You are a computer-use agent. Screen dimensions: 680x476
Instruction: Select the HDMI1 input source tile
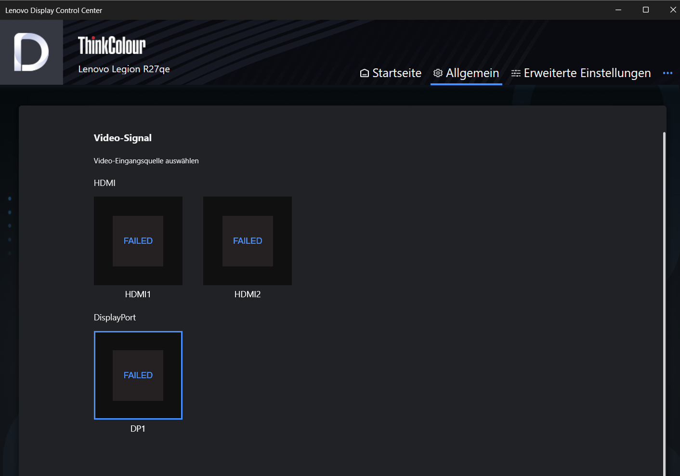pyautogui.click(x=138, y=241)
